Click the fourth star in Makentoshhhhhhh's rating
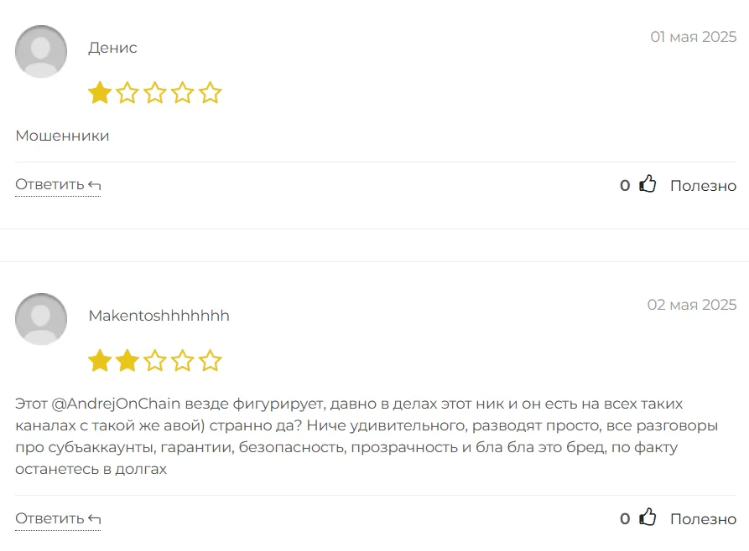Image resolution: width=749 pixels, height=551 pixels. click(x=183, y=361)
